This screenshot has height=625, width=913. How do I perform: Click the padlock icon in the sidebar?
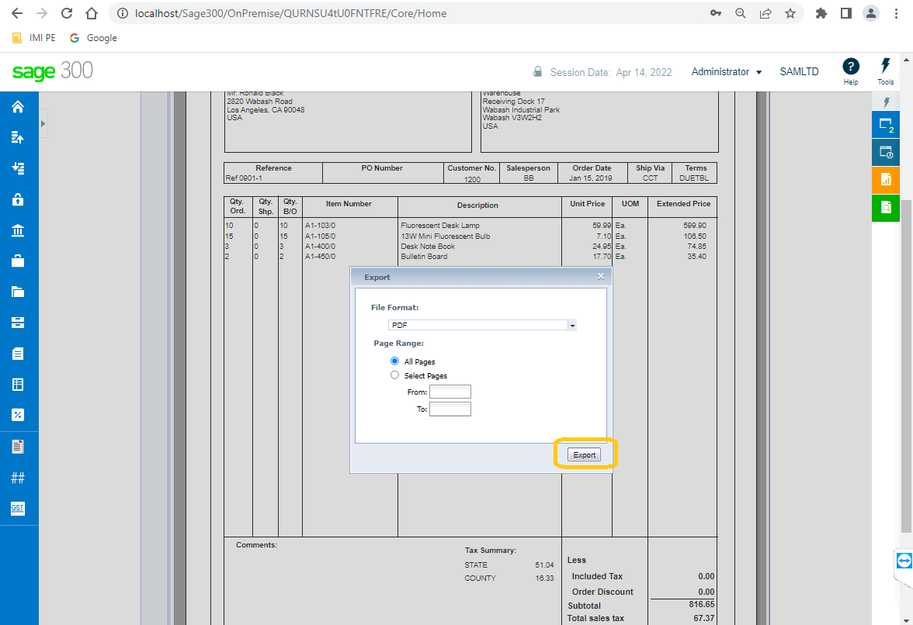click(x=19, y=199)
